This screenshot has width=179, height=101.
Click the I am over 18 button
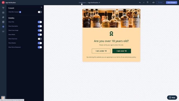pyautogui.click(x=122, y=51)
